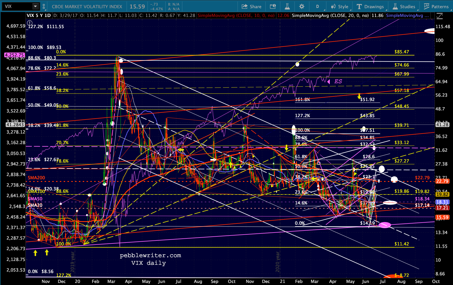Viewport: 453px width, 285px height.
Task: Click the magenta 4,252.75 price label
Action: pyautogui.click(x=14, y=55)
